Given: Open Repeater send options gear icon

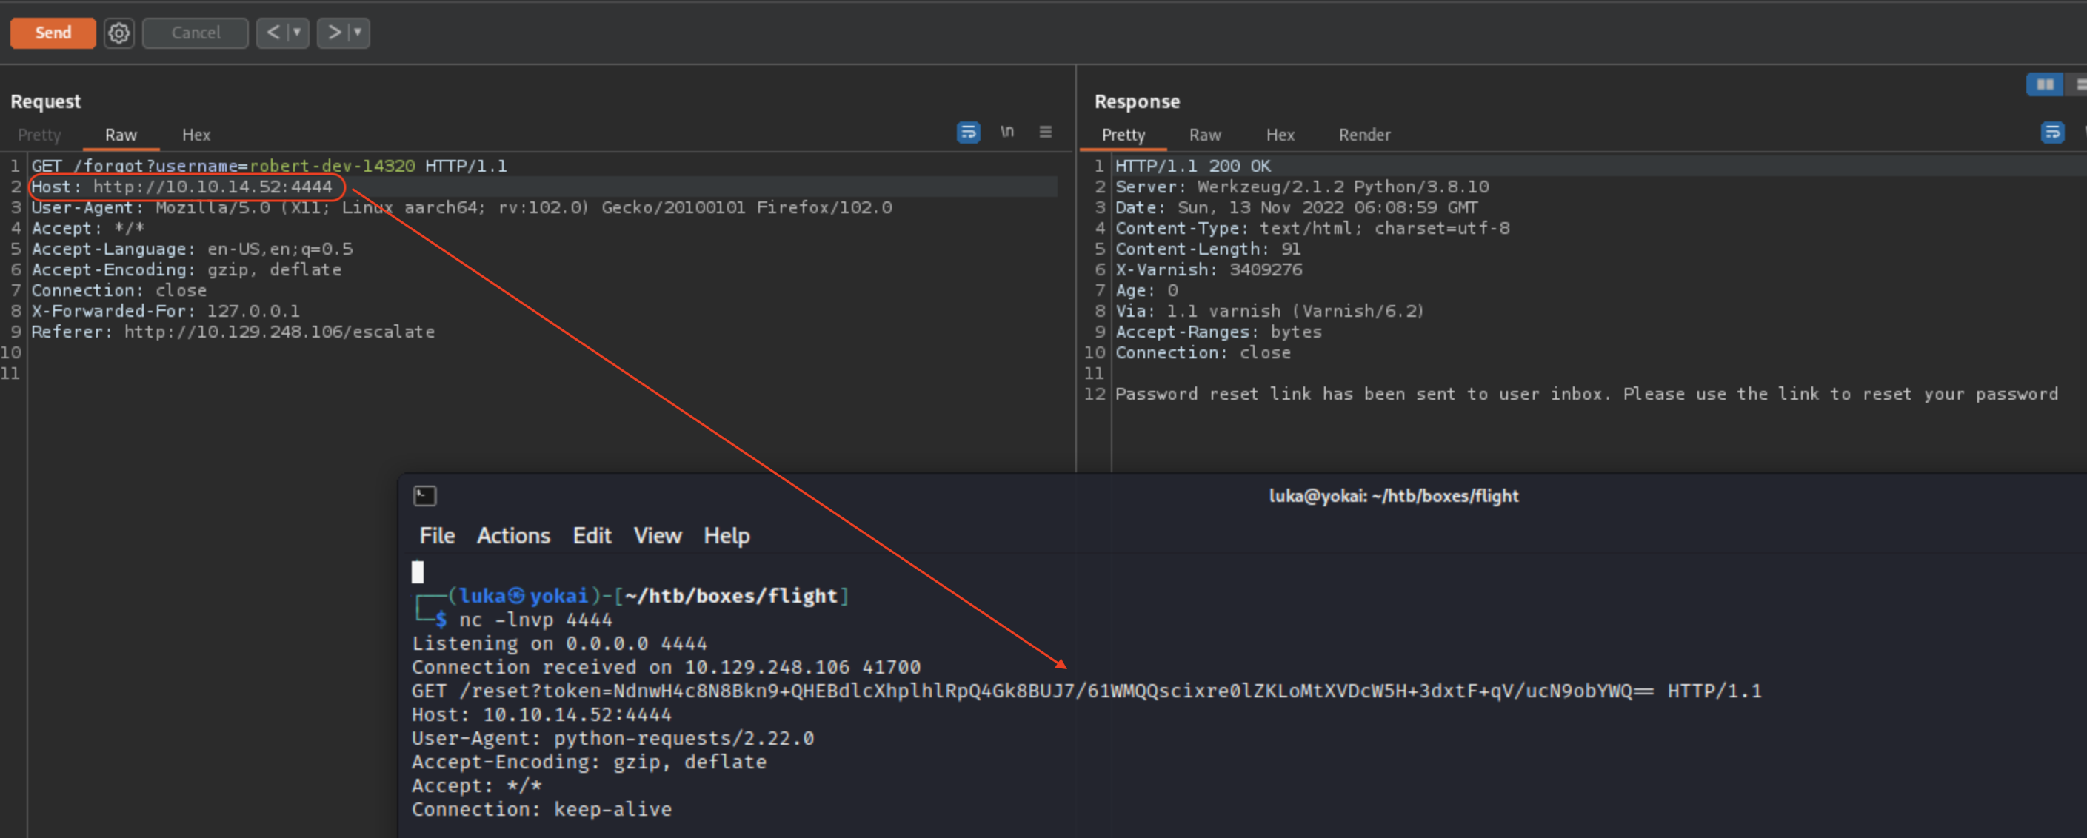Looking at the screenshot, I should click(x=119, y=33).
